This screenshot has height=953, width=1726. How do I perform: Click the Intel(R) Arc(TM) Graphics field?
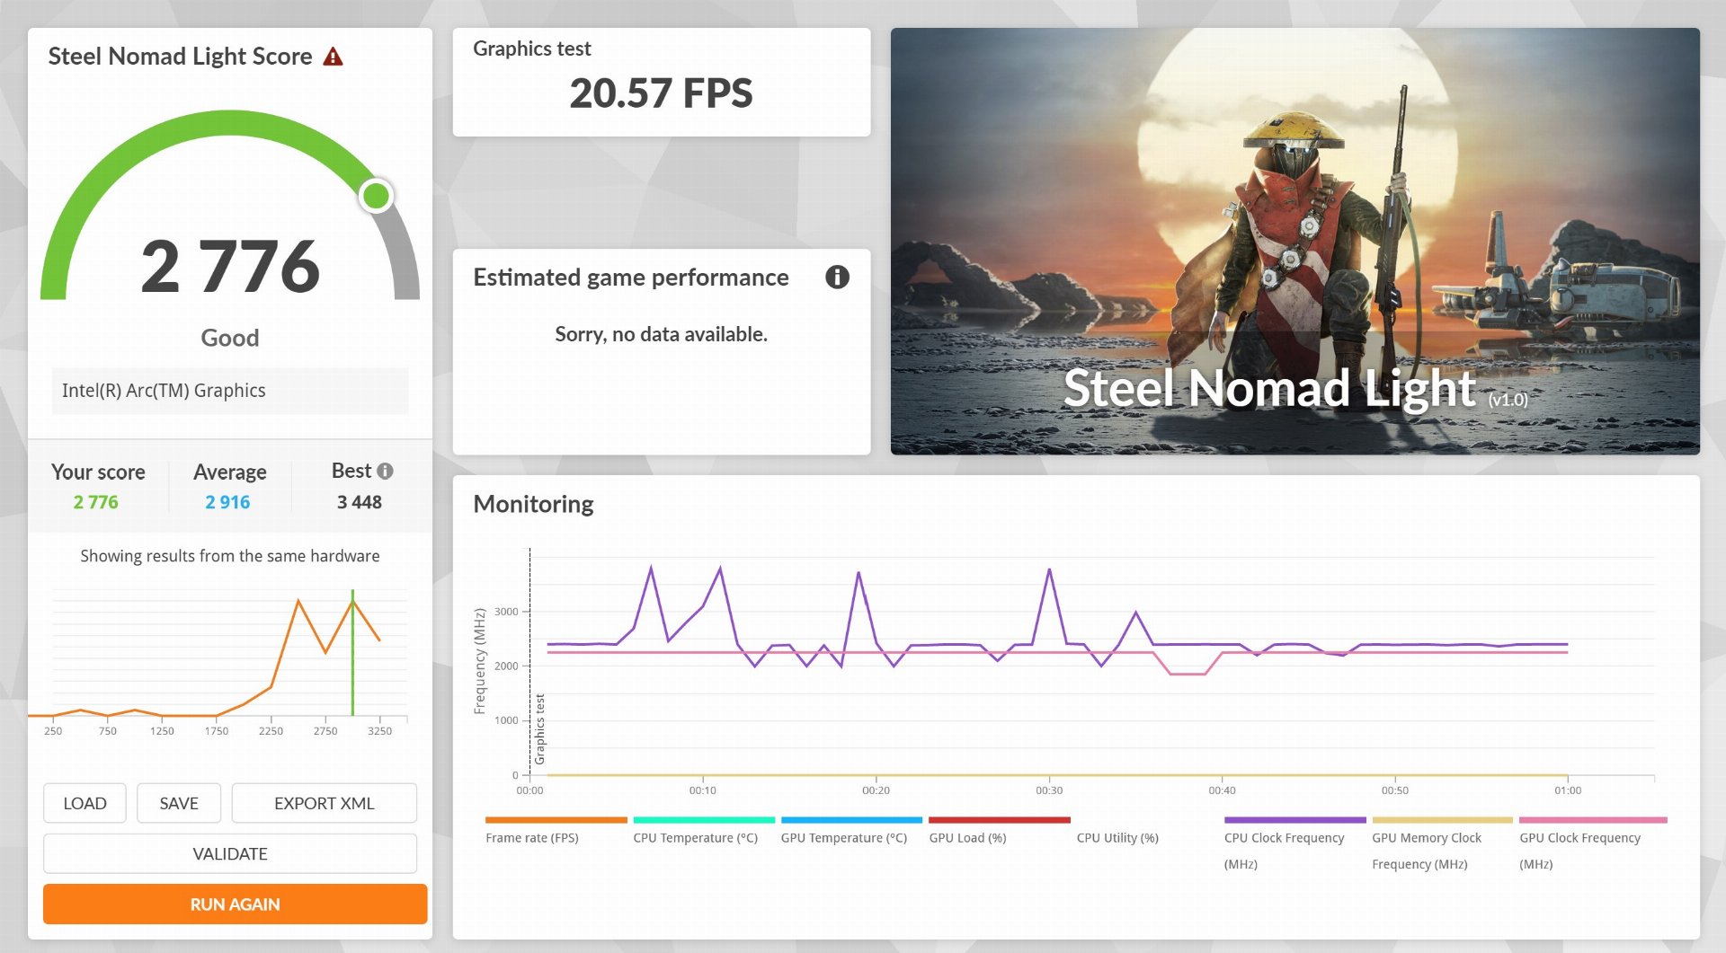(x=230, y=391)
